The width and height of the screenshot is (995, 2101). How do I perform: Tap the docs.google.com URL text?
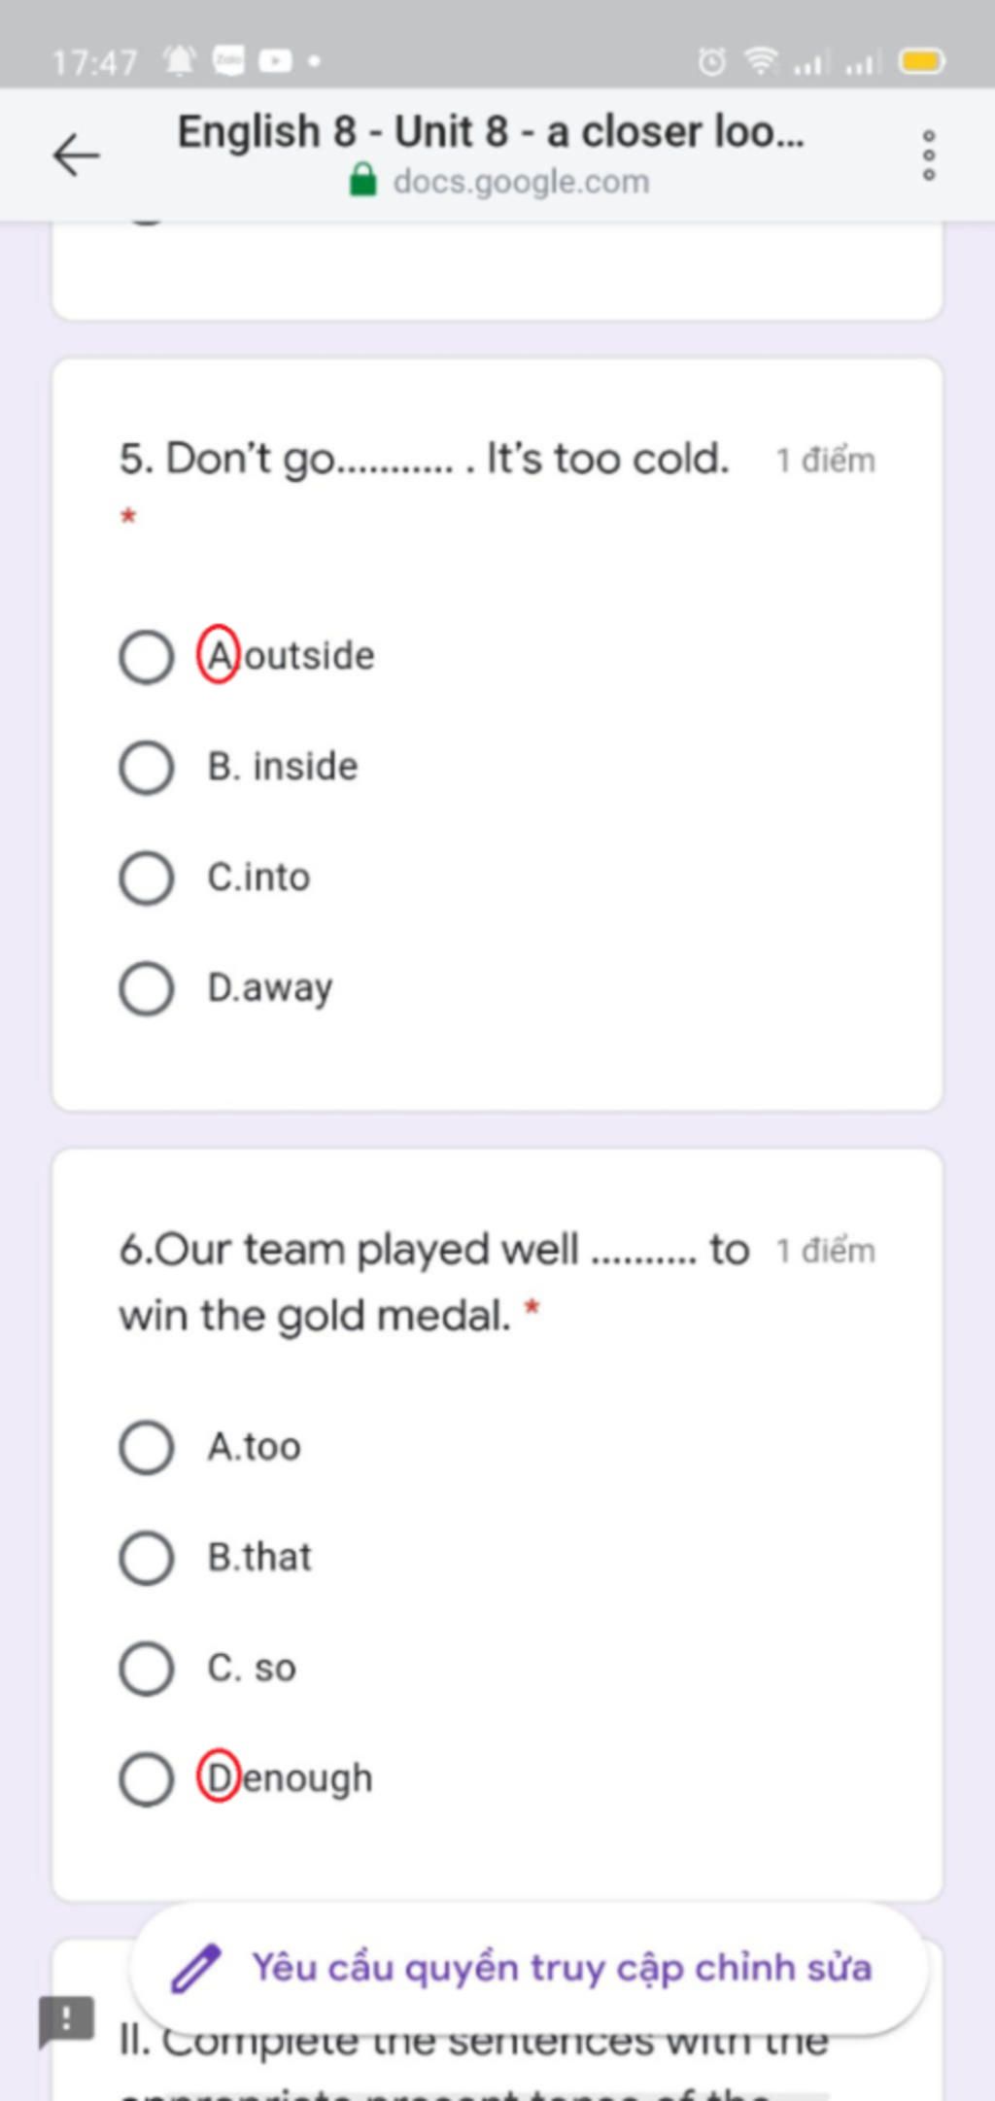[521, 182]
